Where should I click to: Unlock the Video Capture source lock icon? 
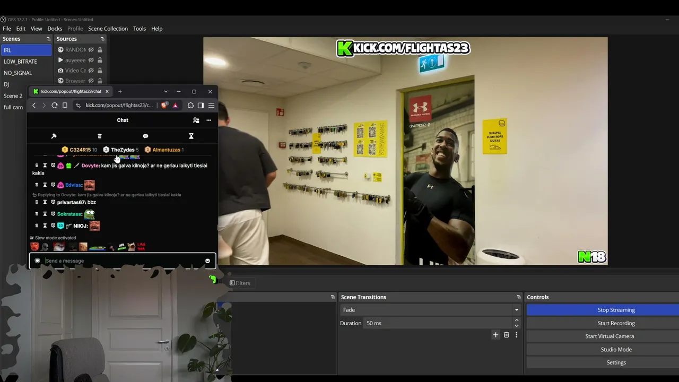[x=100, y=71]
